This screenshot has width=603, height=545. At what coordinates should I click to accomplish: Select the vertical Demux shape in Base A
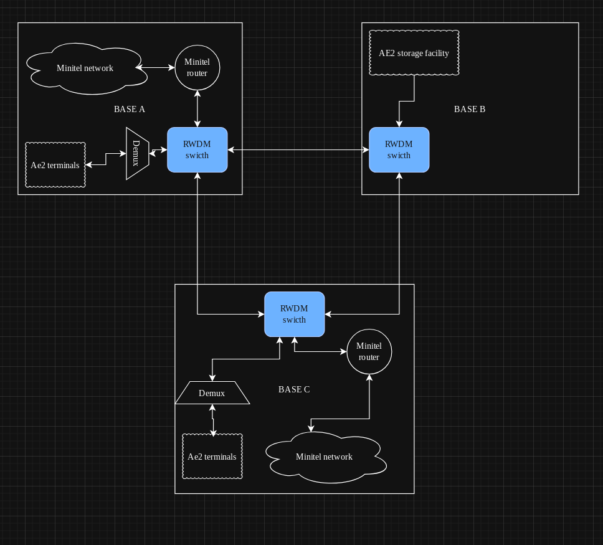pyautogui.click(x=136, y=153)
